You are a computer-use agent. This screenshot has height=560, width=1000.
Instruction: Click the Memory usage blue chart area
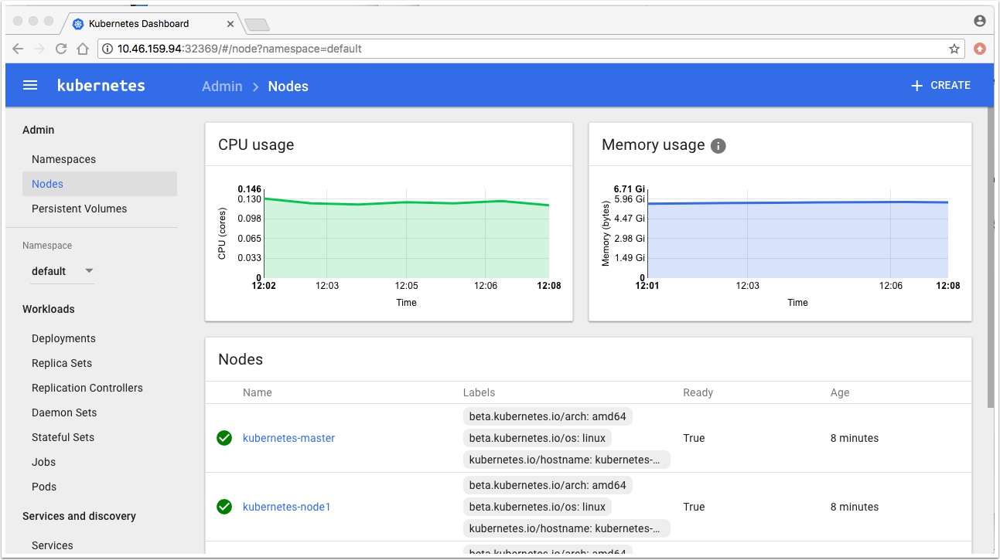[x=797, y=241]
